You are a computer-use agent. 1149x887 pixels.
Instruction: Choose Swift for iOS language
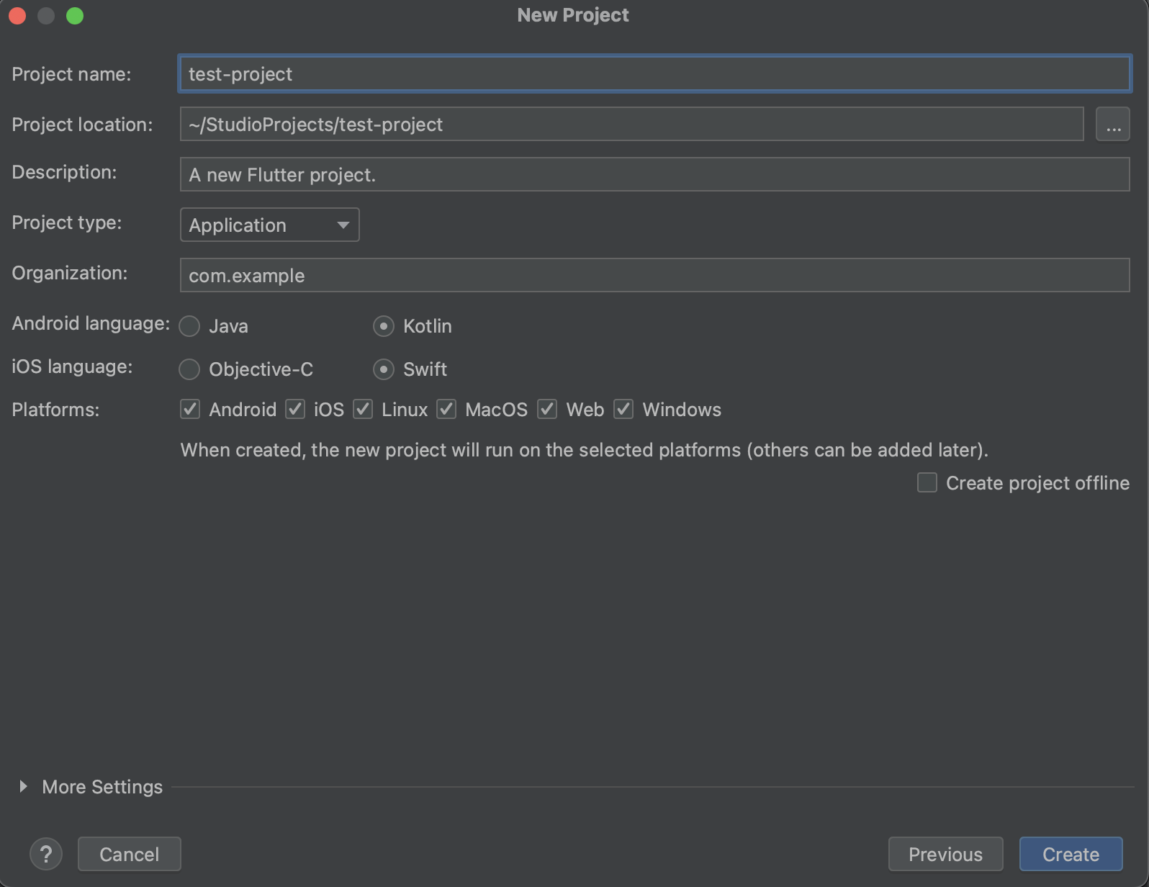pos(384,369)
